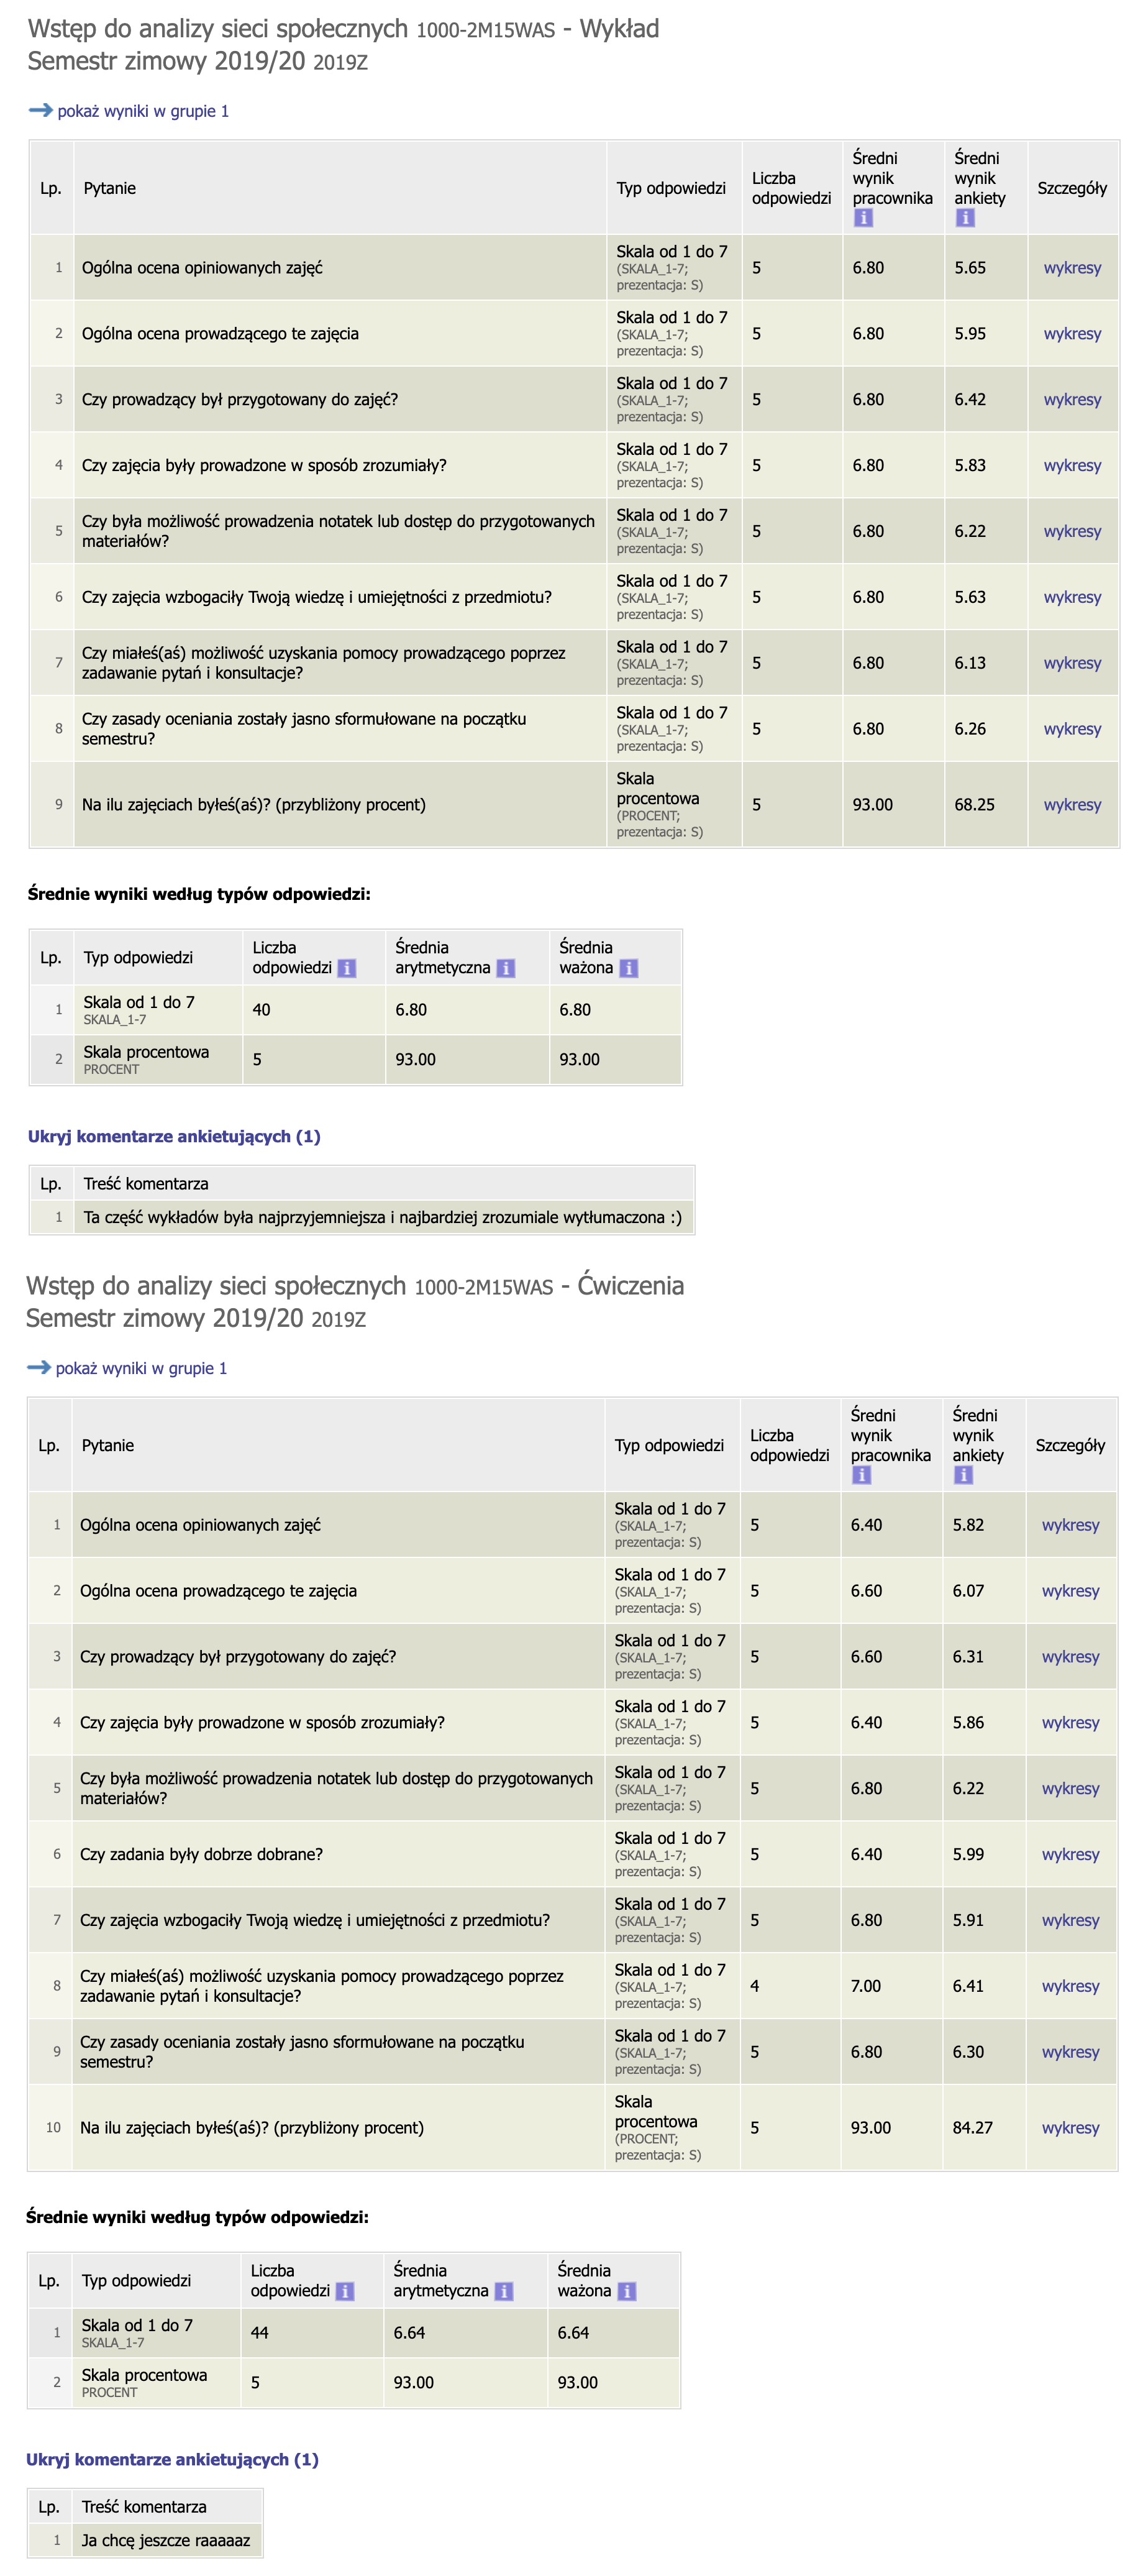The image size is (1143, 2576).
Task: Click value 84.27 in Ćwiczenia table
Action: 972,2128
